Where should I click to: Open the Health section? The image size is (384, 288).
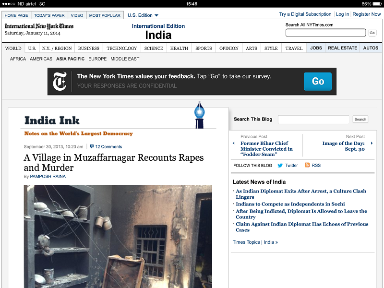coord(179,48)
